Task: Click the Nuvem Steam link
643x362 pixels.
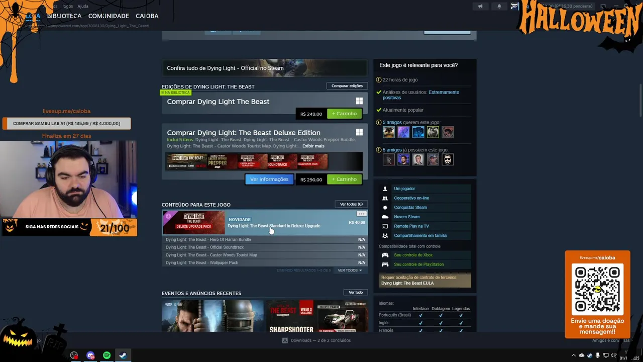Action: click(x=407, y=217)
